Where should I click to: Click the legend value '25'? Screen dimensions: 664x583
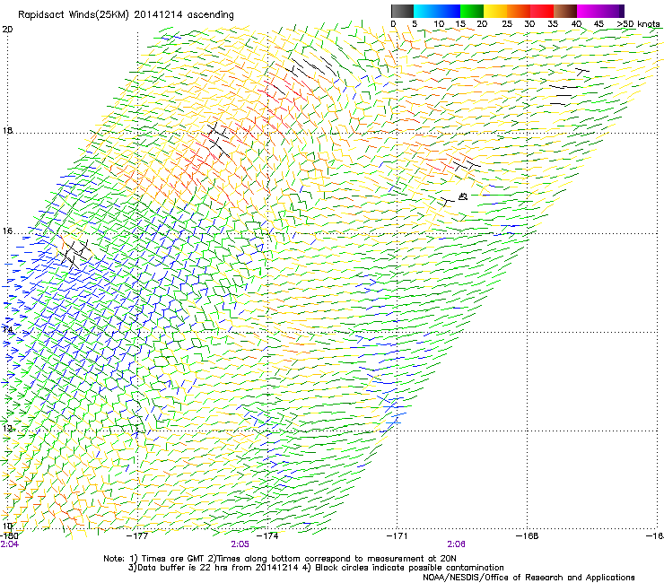[507, 24]
